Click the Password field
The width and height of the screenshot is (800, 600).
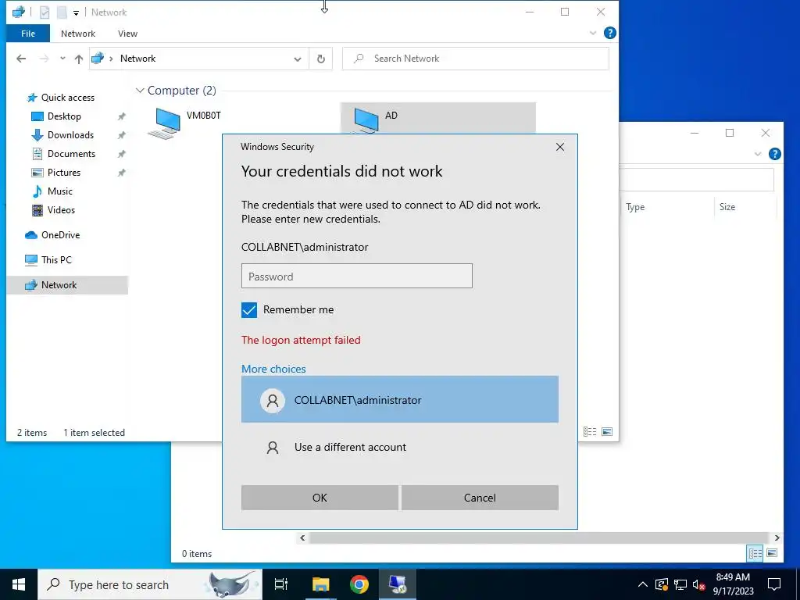pos(356,276)
